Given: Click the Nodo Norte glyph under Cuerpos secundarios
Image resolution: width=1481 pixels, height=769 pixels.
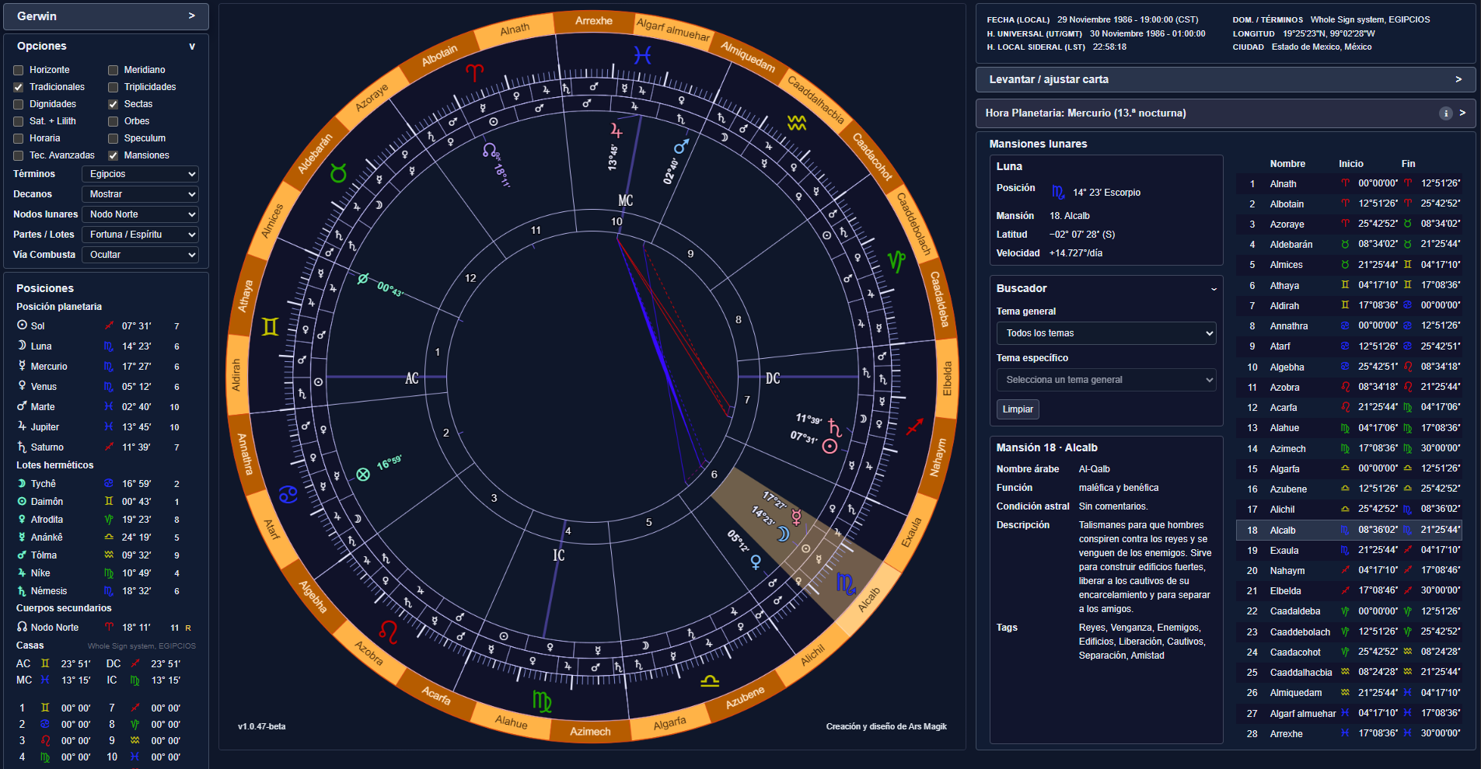Looking at the screenshot, I should coord(21,627).
